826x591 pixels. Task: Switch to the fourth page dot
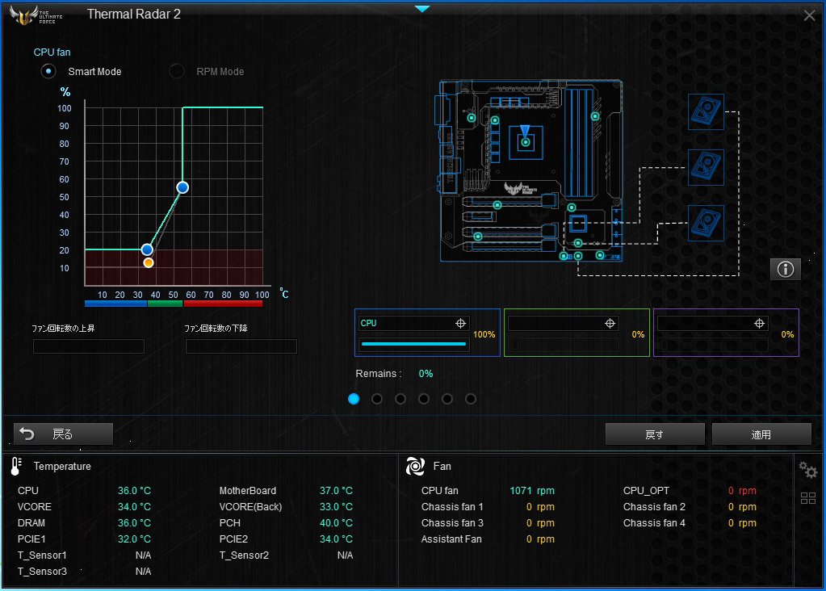click(424, 399)
